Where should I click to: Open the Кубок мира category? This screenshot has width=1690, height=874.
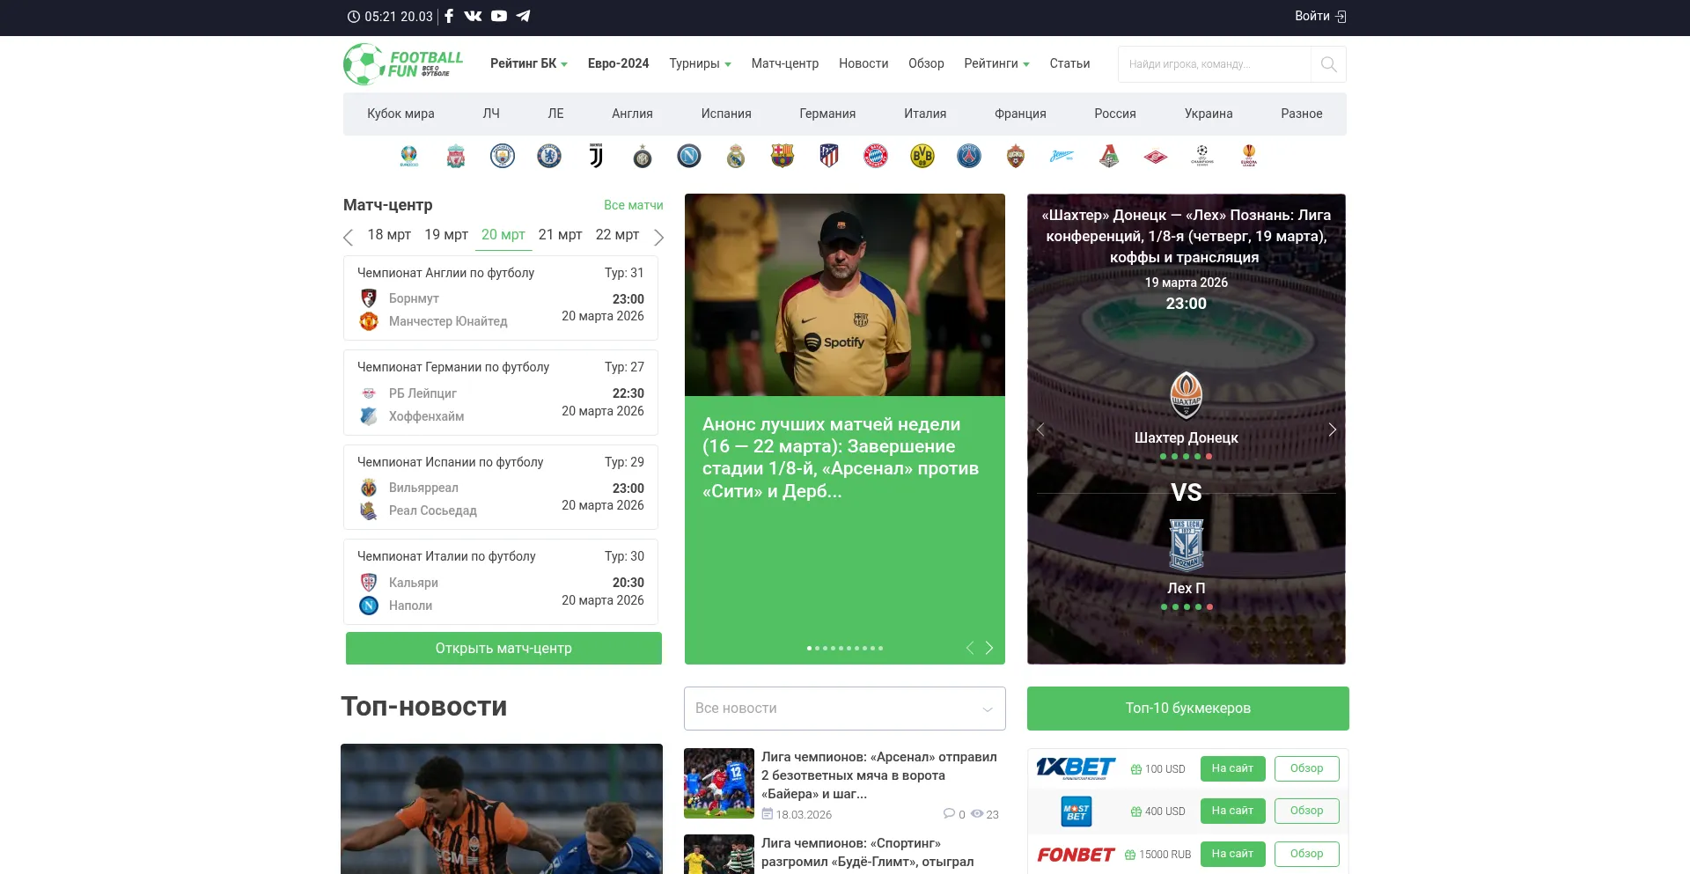(400, 114)
